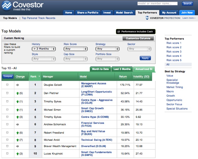Image resolution: width=198 pixels, height=159 pixels.
Task: Open Market Timing strategy link
Action: (x=175, y=87)
